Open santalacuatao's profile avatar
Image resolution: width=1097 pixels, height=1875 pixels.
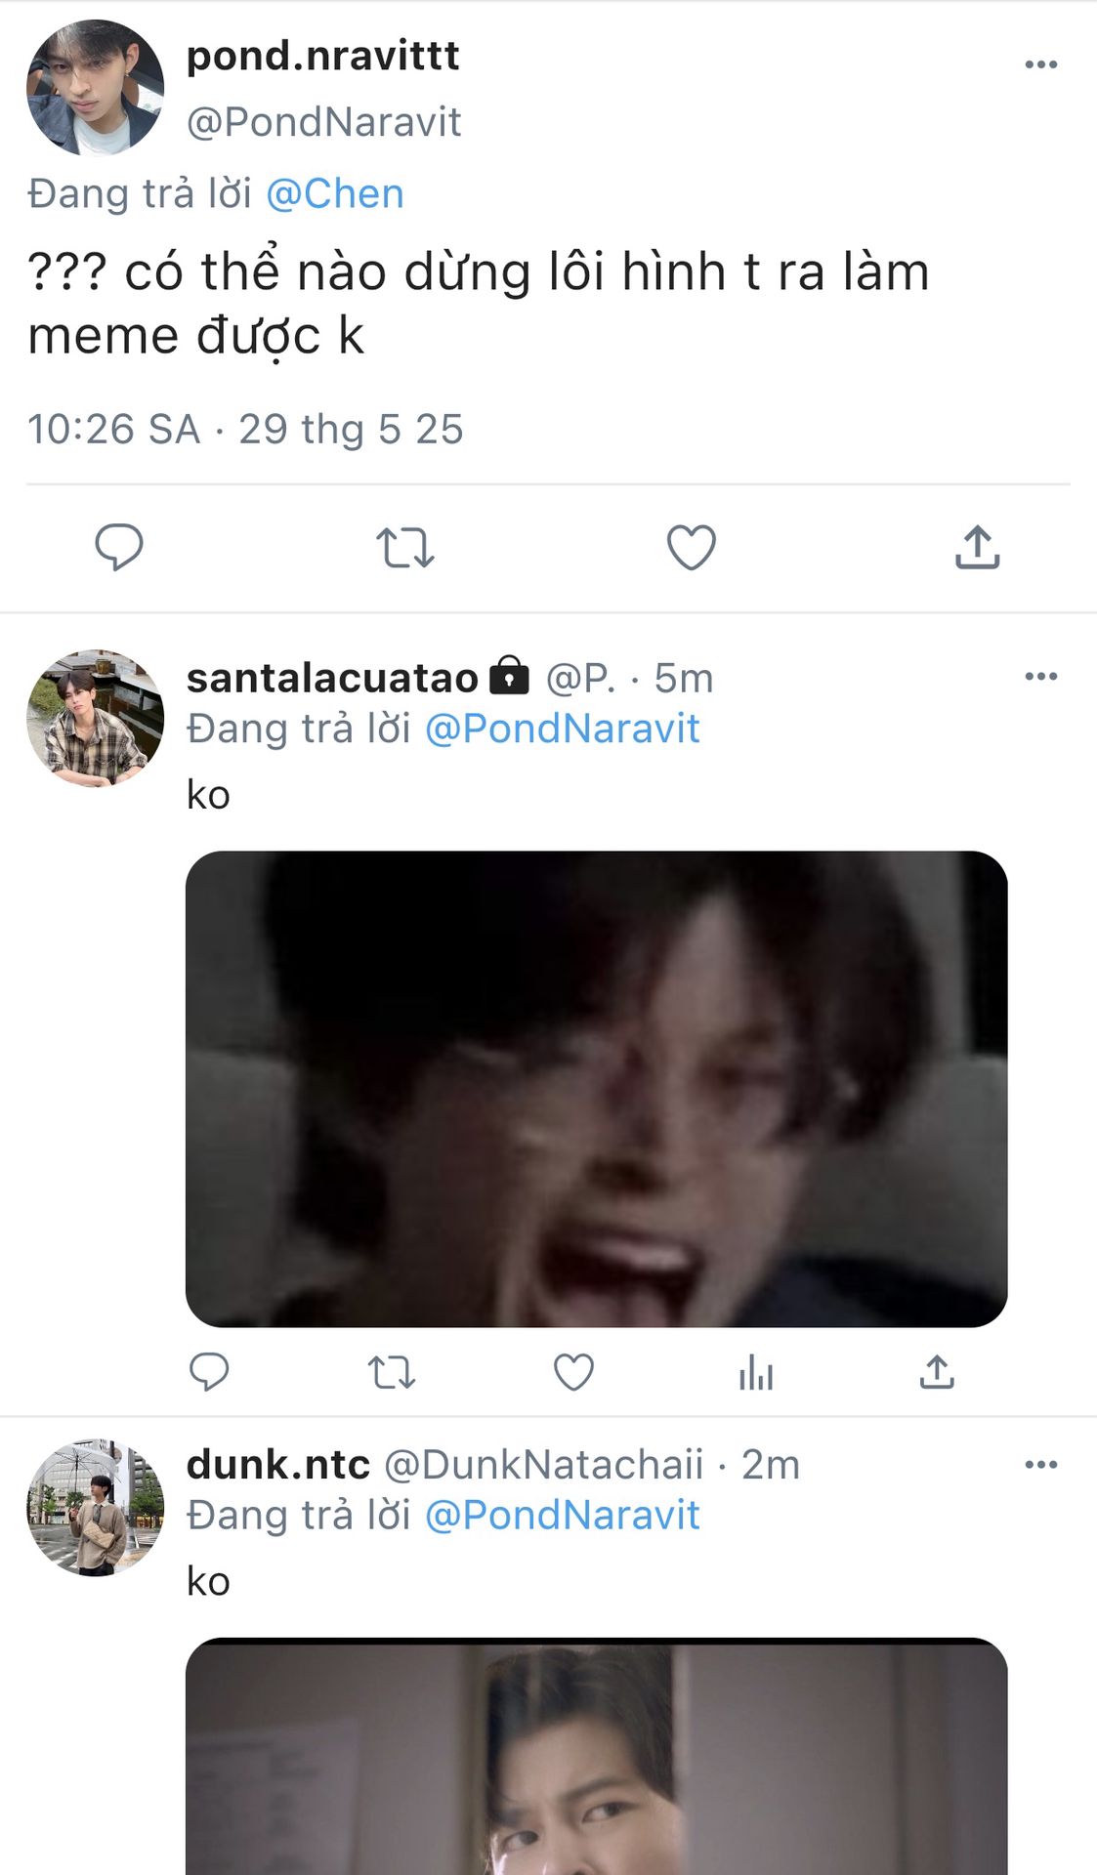coord(95,718)
